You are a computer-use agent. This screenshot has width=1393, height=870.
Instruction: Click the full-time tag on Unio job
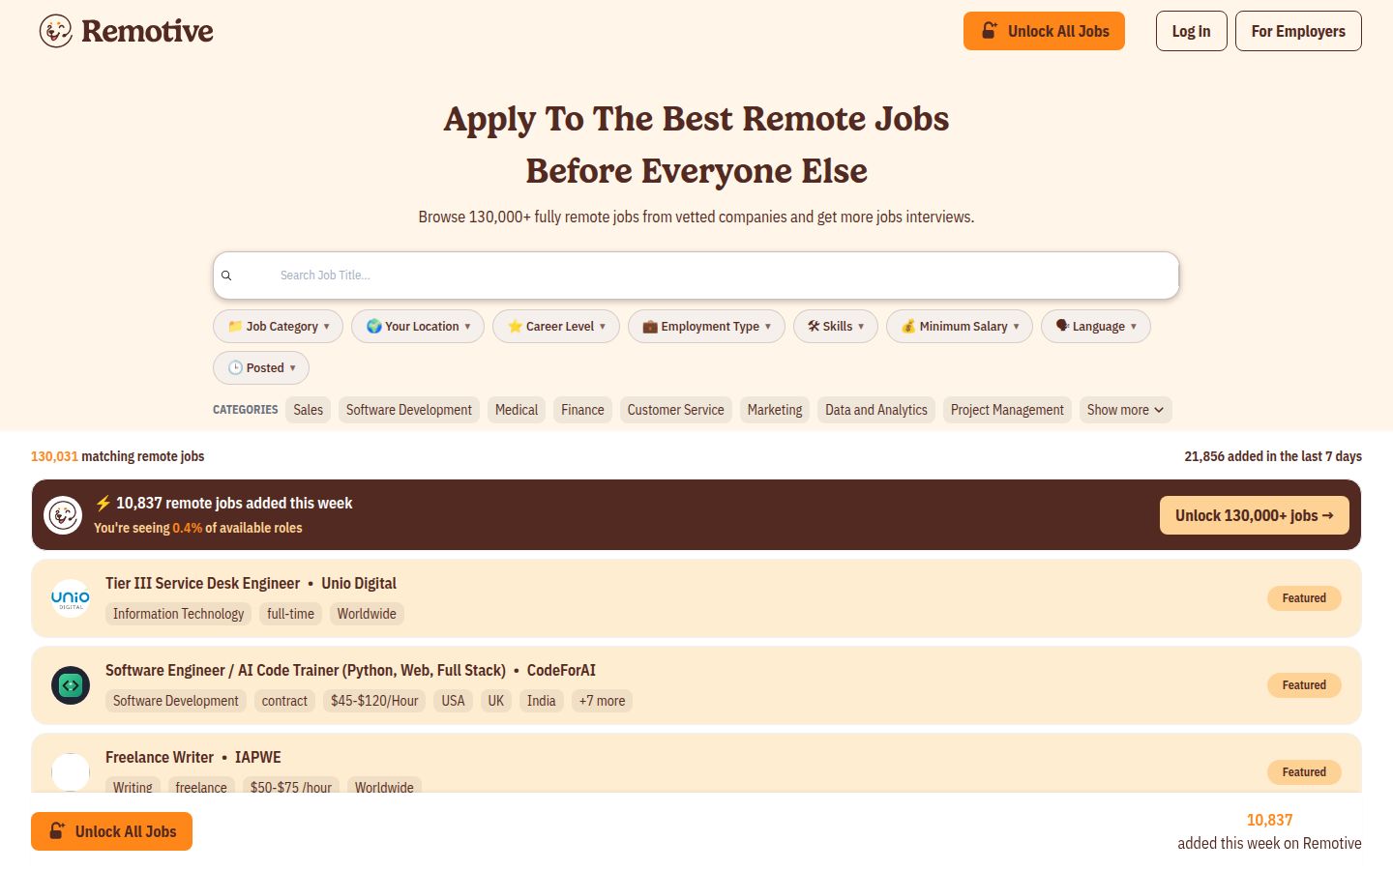[290, 614]
